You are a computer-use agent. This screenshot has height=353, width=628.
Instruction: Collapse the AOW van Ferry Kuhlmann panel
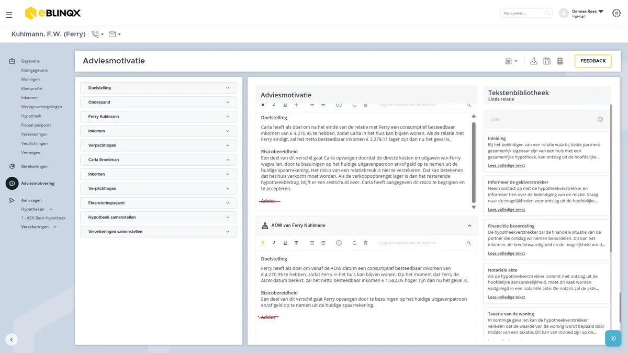(x=469, y=225)
